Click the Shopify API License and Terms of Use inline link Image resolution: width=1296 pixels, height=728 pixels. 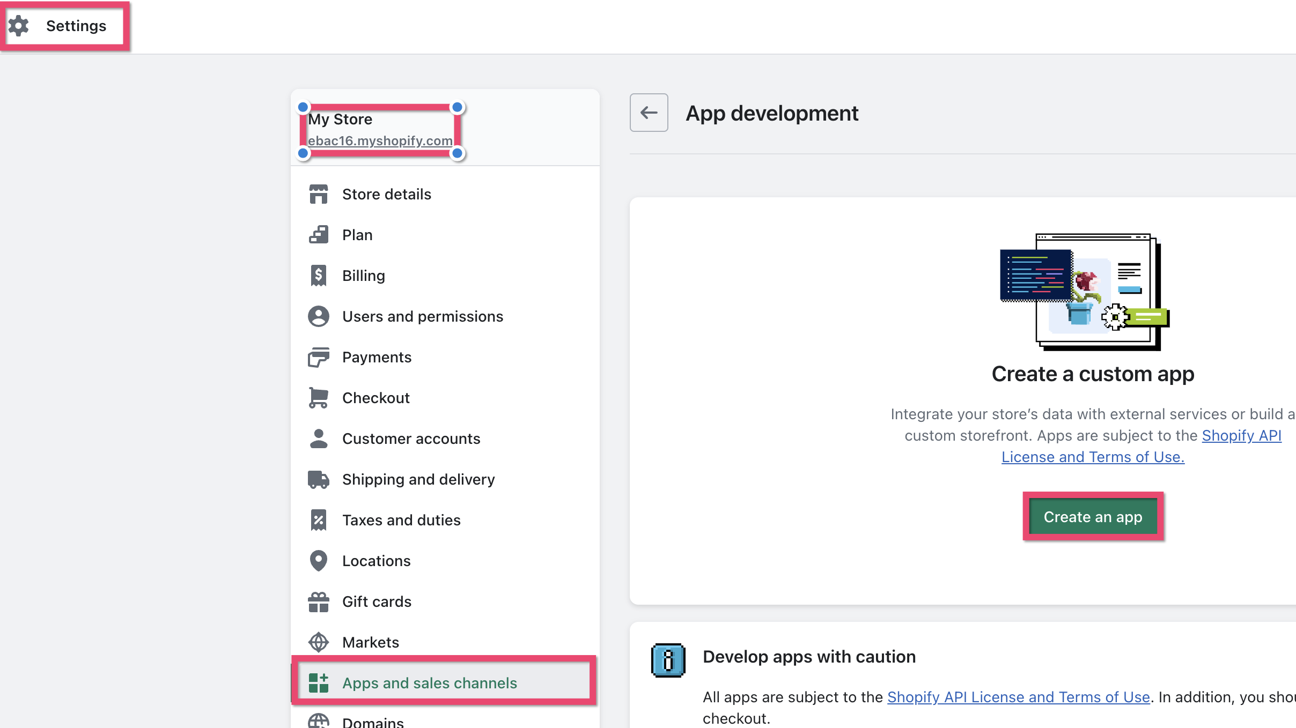[1140, 445]
